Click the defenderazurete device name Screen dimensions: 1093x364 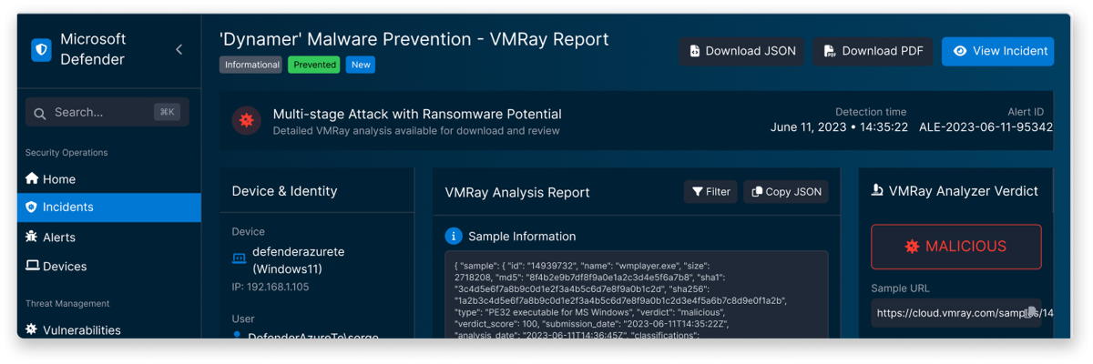(x=299, y=251)
